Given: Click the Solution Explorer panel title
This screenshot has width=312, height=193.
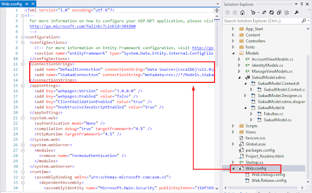Looking at the screenshot, I should (238, 4).
